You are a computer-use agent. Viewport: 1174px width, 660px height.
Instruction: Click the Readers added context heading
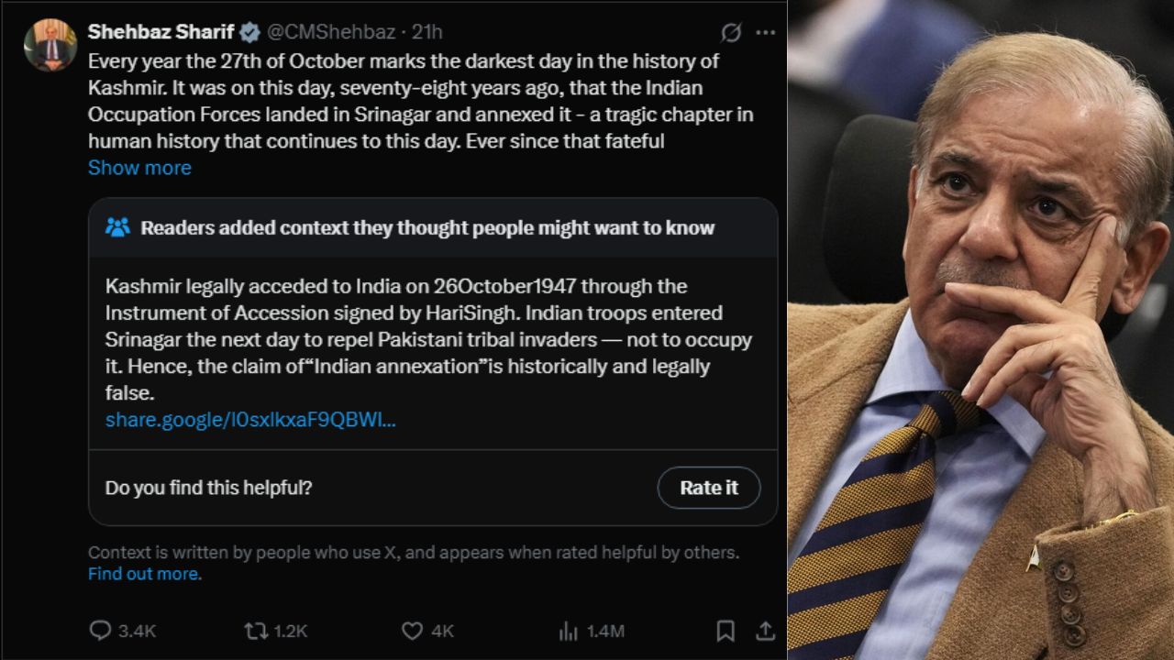pos(427,227)
